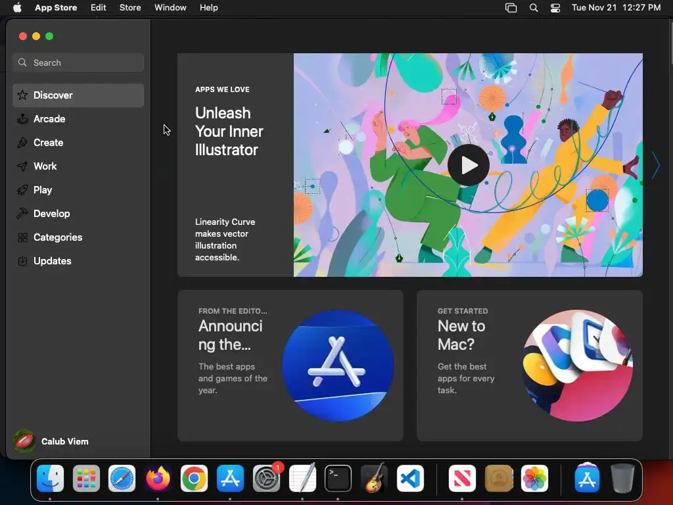This screenshot has width=673, height=505.
Task: Click the blue App Store logo artwork
Action: coord(338,366)
